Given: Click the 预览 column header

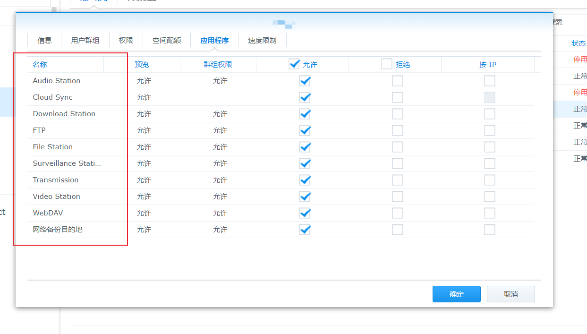Looking at the screenshot, I should point(142,65).
